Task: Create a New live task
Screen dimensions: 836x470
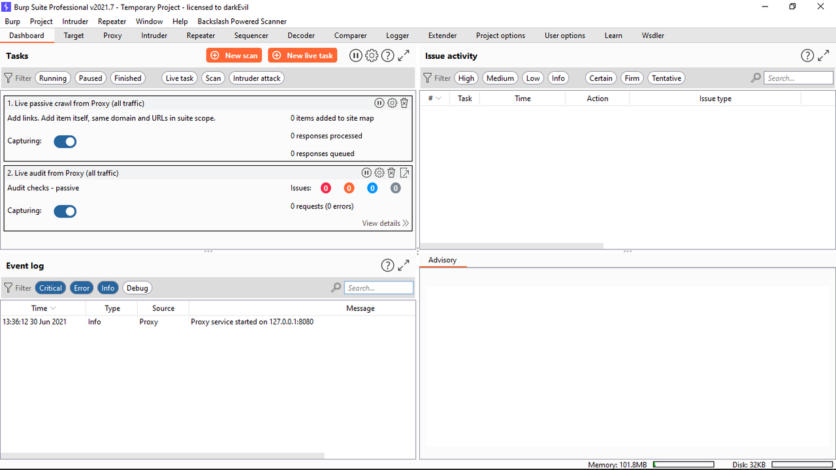Action: pos(302,55)
